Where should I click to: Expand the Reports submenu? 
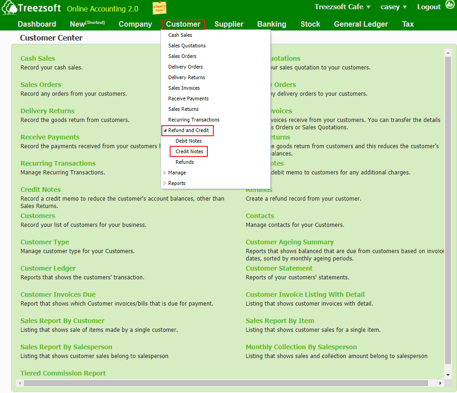(x=165, y=183)
